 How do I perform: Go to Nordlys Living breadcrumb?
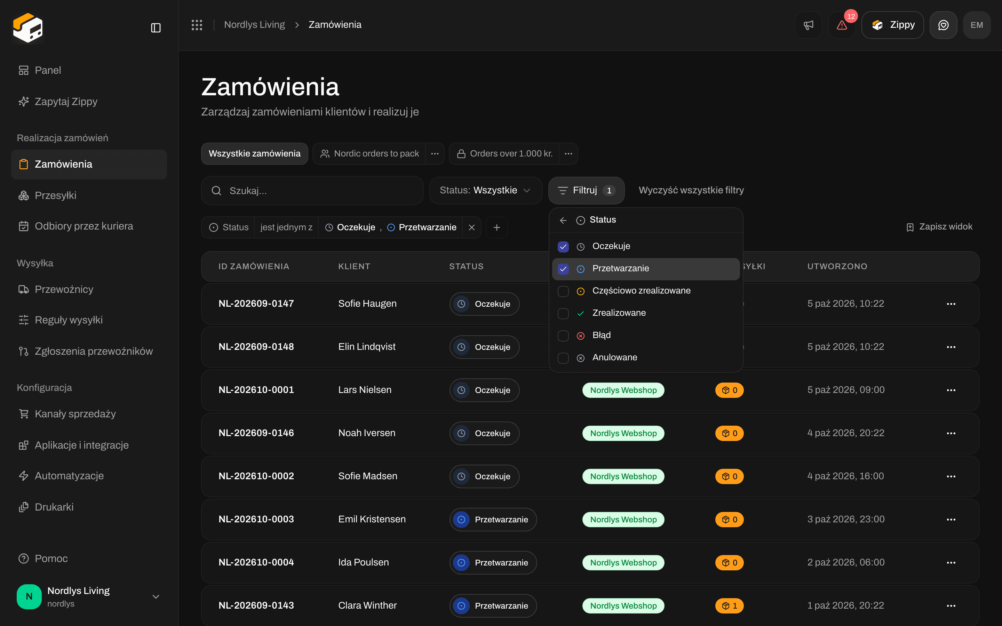coord(254,25)
